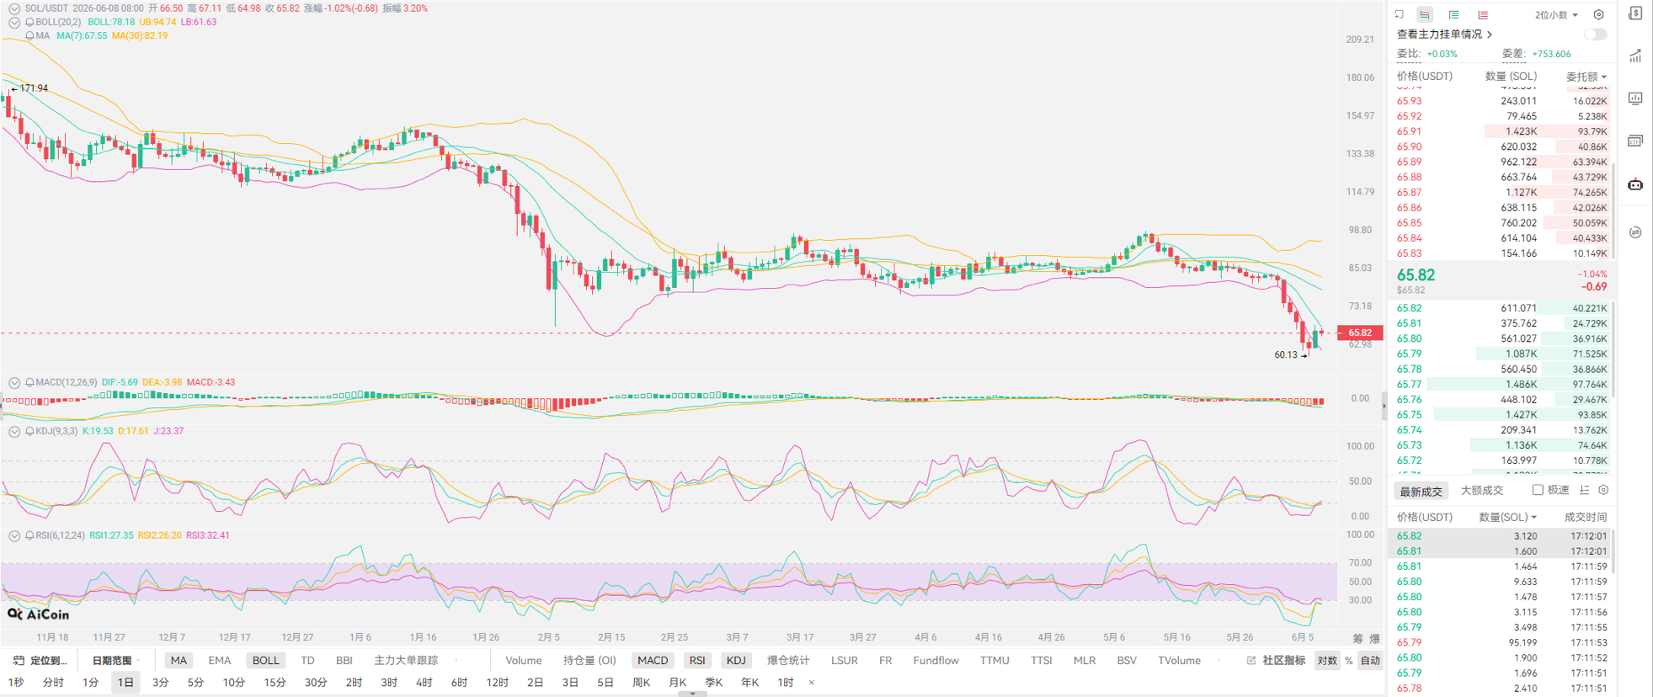Open the dollar document icon in right sidebar
Screen dimensions: 1653x697
point(1635,13)
